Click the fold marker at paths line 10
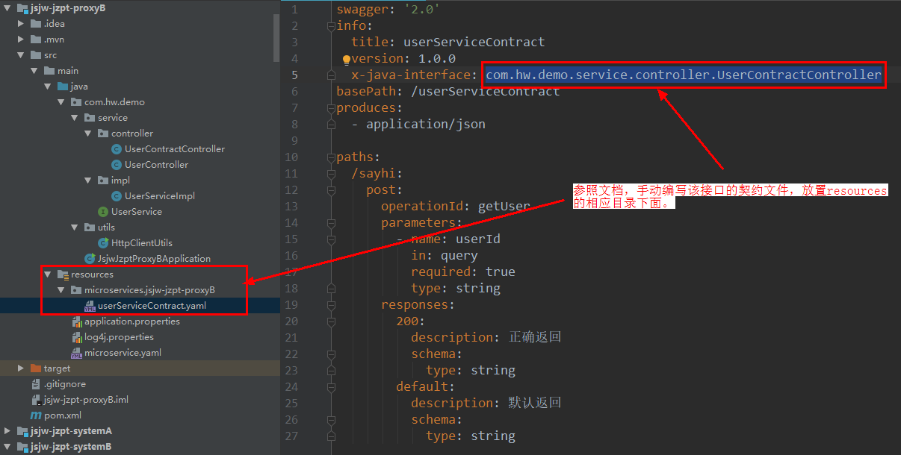 coord(329,157)
